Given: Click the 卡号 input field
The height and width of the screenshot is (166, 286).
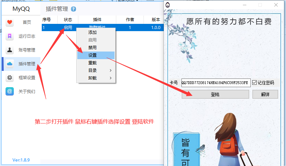Looking at the screenshot, I should pos(214,83).
